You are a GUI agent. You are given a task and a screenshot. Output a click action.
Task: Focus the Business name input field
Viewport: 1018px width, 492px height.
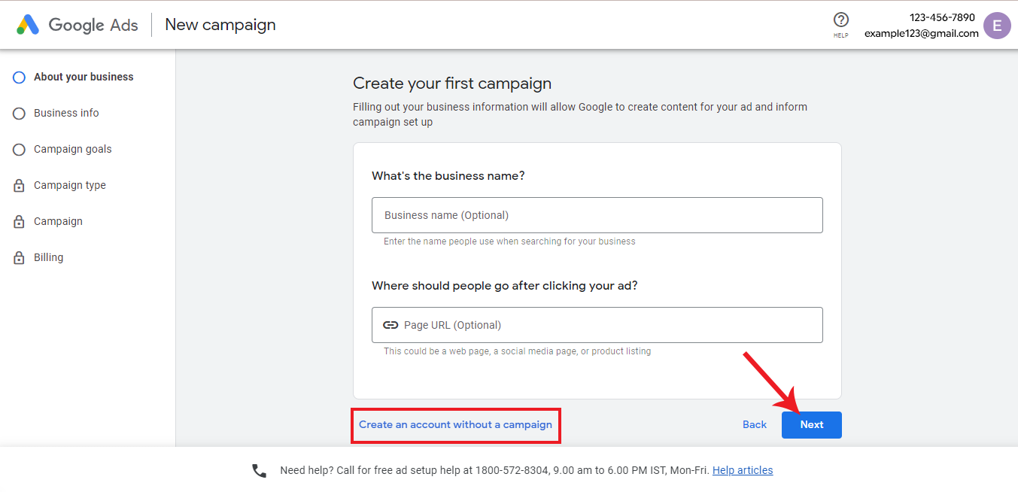[x=597, y=215]
